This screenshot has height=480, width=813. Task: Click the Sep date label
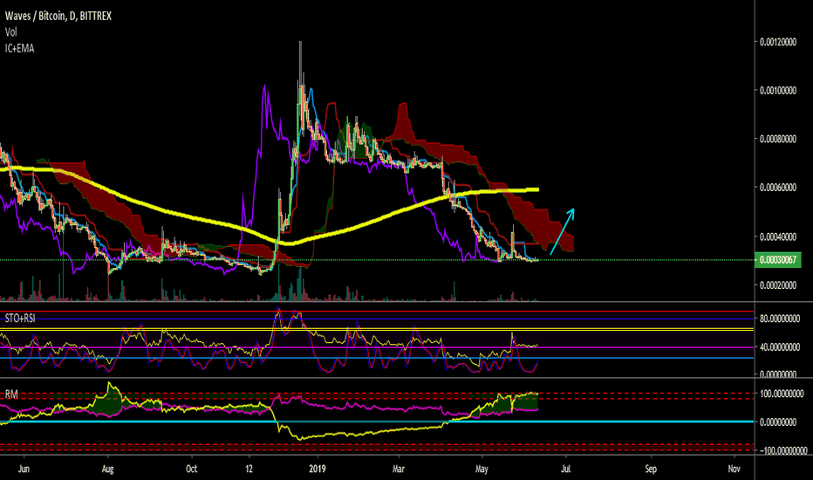click(x=651, y=469)
